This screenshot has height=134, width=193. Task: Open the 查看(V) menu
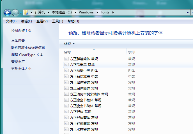(42, 21)
